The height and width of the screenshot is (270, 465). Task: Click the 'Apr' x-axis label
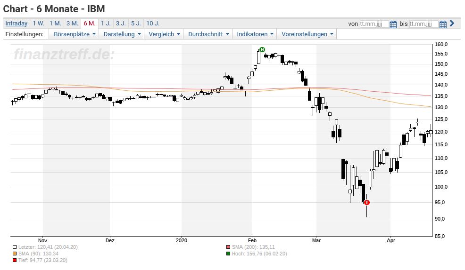click(x=391, y=240)
